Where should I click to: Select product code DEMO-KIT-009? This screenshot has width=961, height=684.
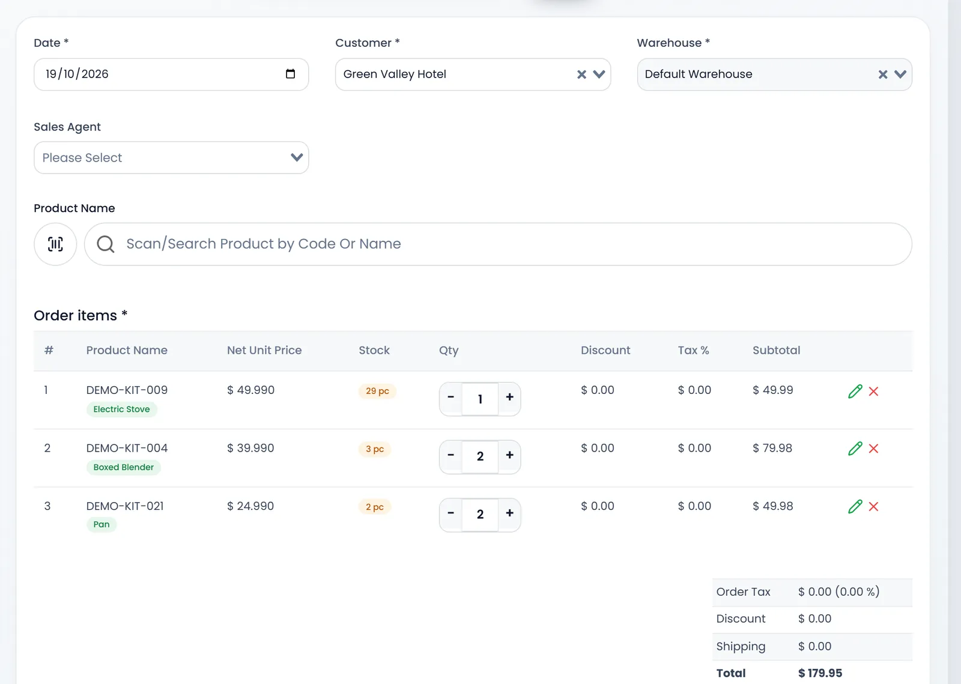(x=127, y=390)
